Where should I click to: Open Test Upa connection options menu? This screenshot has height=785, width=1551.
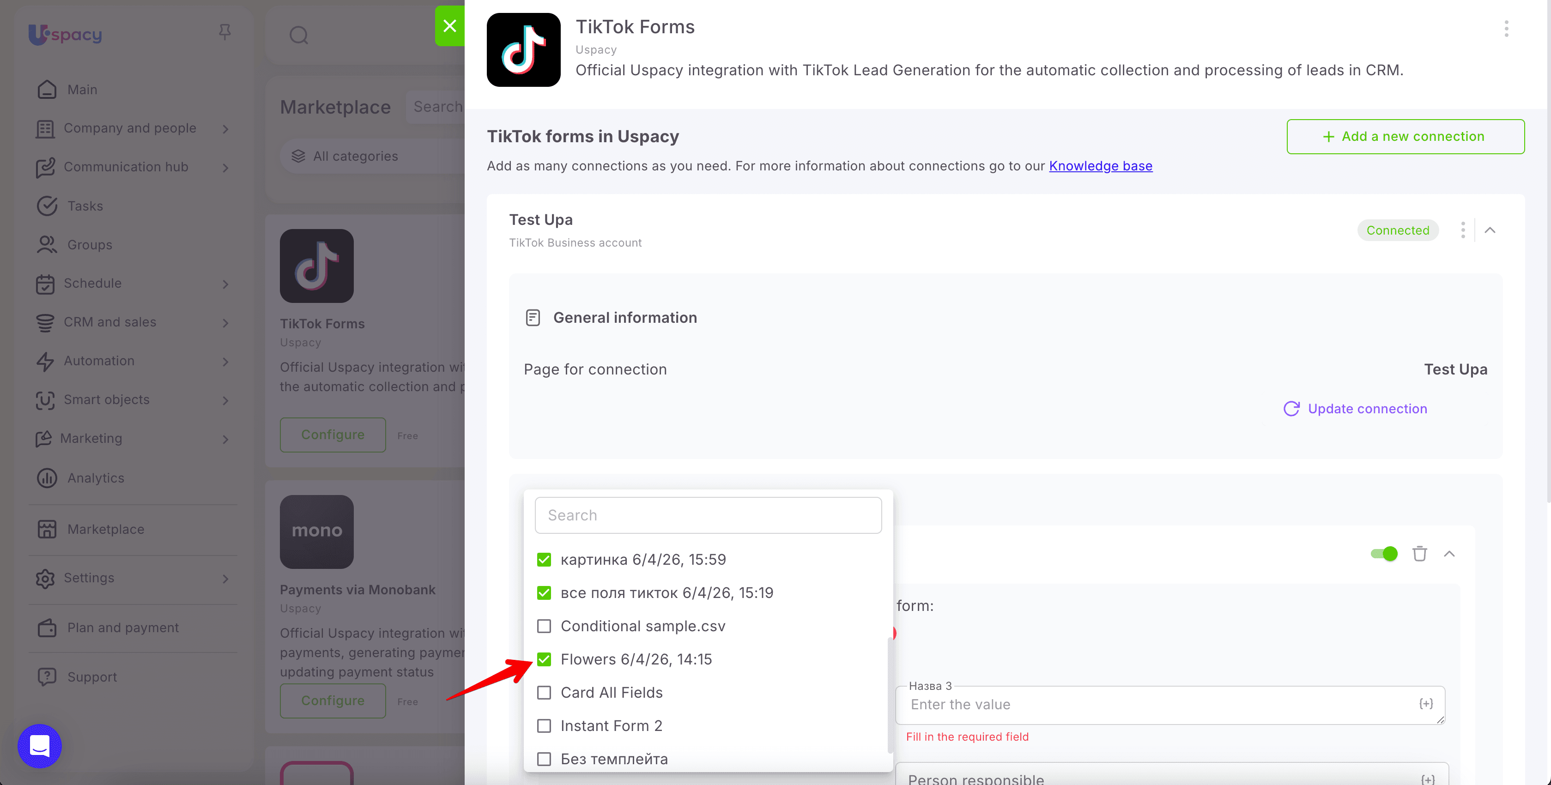(x=1462, y=230)
